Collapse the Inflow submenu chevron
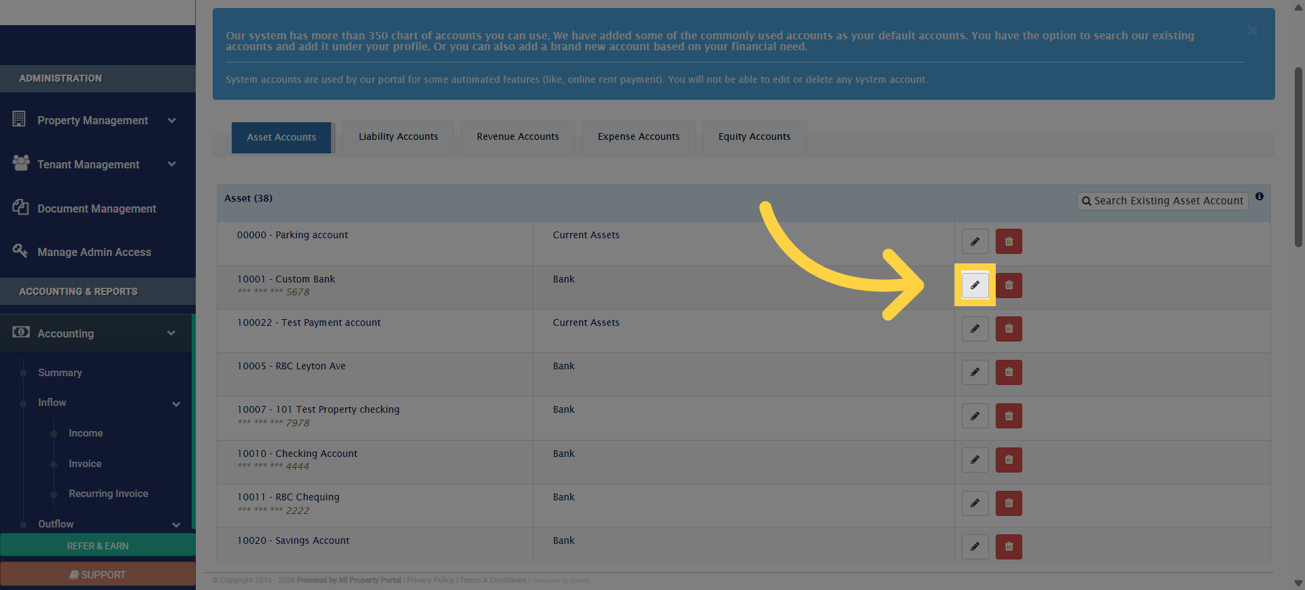 [176, 404]
